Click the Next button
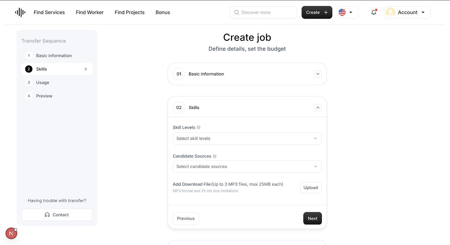This screenshot has height=245, width=450. click(312, 218)
